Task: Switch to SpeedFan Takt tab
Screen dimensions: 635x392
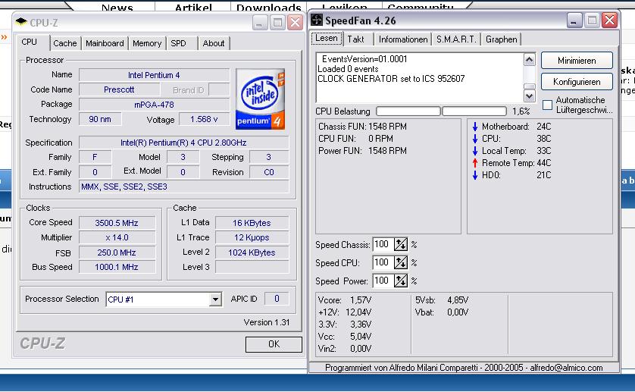Action: [355, 39]
